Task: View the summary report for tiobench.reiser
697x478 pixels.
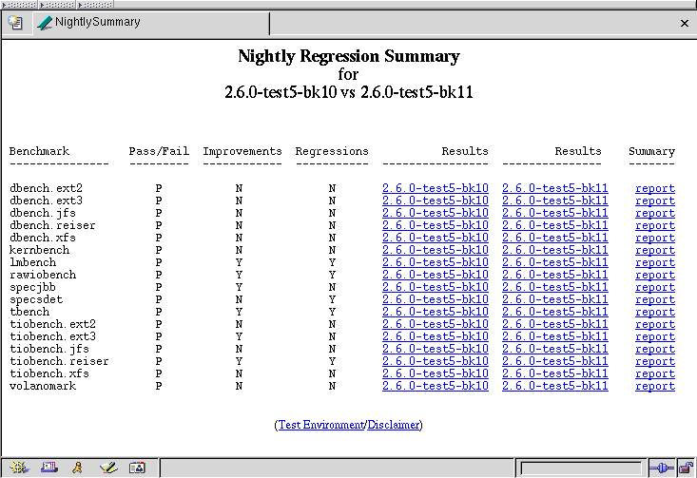Action: (x=654, y=361)
